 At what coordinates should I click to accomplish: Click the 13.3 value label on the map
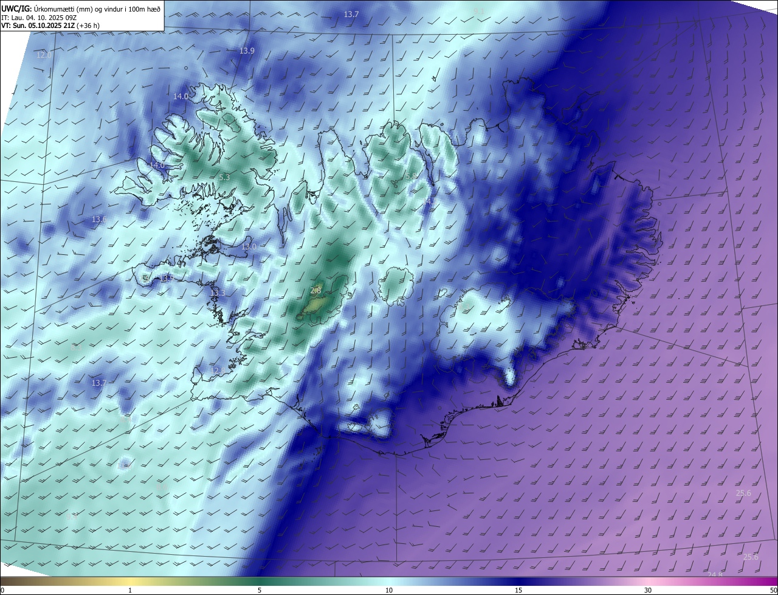tap(218, 293)
